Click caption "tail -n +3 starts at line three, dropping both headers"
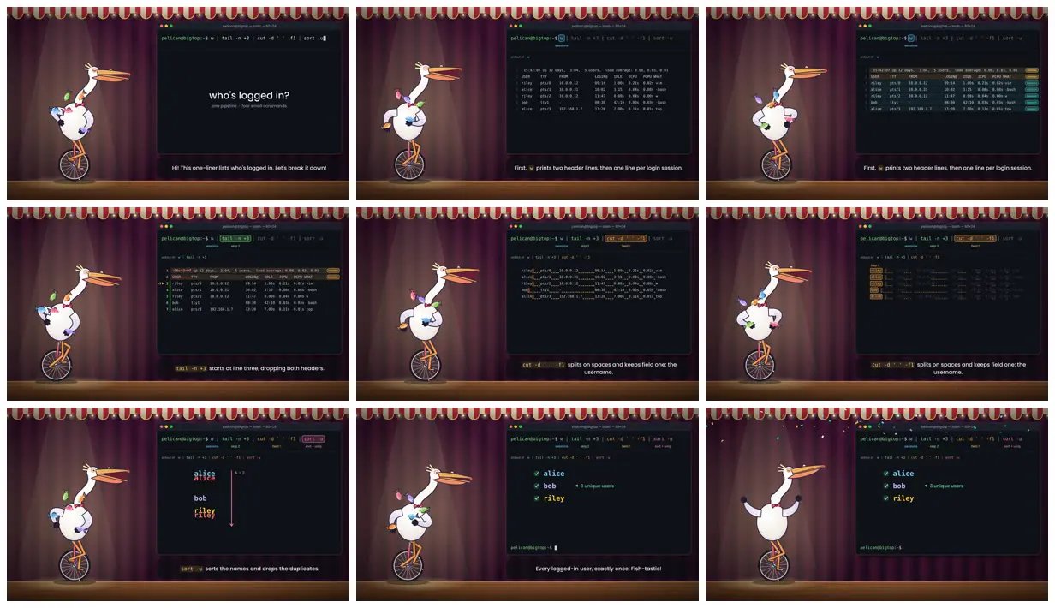This screenshot has height=608, width=1055. [249, 368]
